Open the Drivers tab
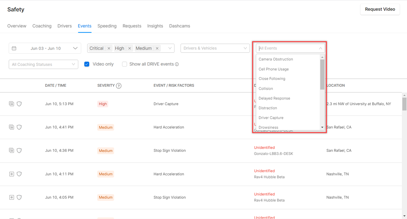 65,26
